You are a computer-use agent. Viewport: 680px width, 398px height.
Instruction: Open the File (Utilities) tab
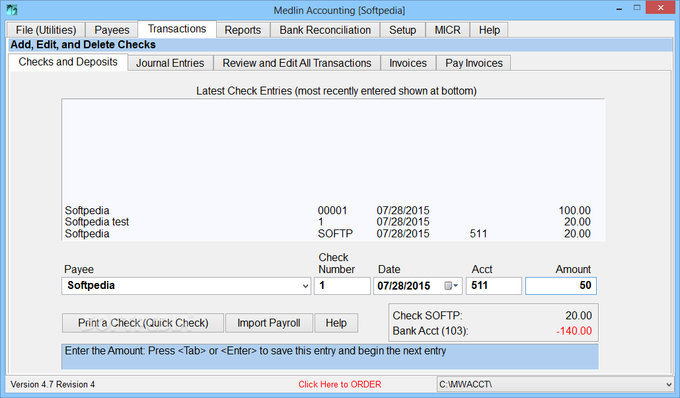pos(46,30)
